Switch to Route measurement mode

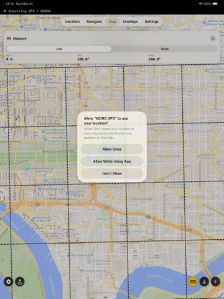coord(165,49)
